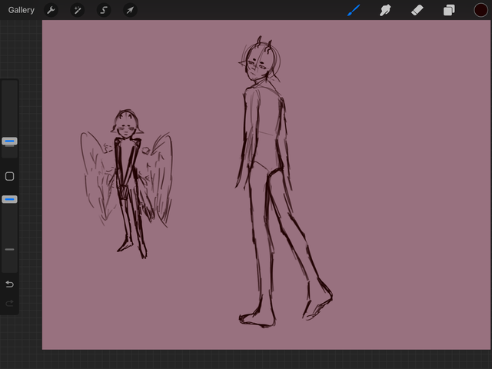Select the Smudge tool
492x369 pixels.
click(x=385, y=10)
